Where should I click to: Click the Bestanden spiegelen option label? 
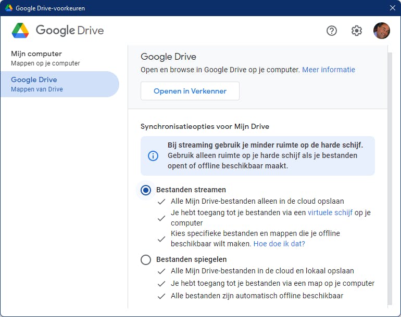pyautogui.click(x=191, y=259)
